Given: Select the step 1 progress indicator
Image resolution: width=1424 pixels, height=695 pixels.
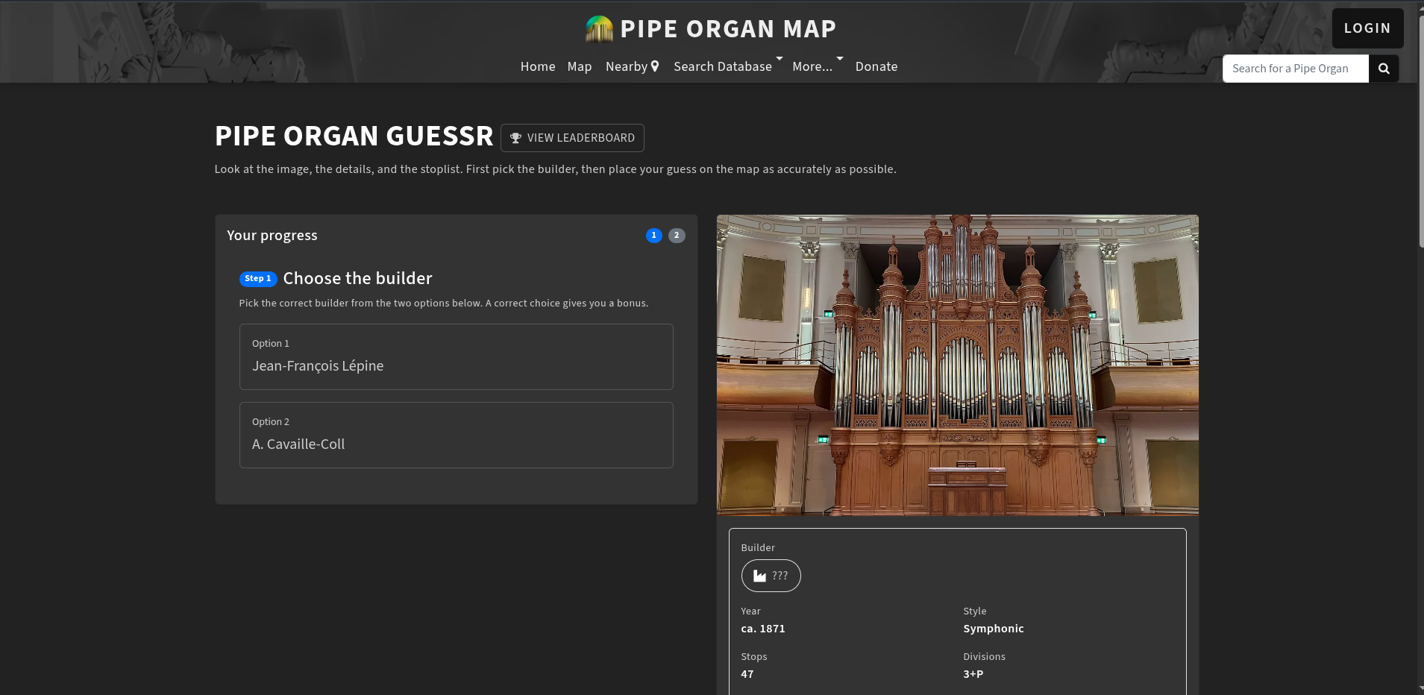Looking at the screenshot, I should point(654,236).
